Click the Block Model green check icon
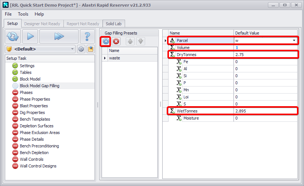Image resolution: width=304 pixels, height=186 pixels. (15, 79)
